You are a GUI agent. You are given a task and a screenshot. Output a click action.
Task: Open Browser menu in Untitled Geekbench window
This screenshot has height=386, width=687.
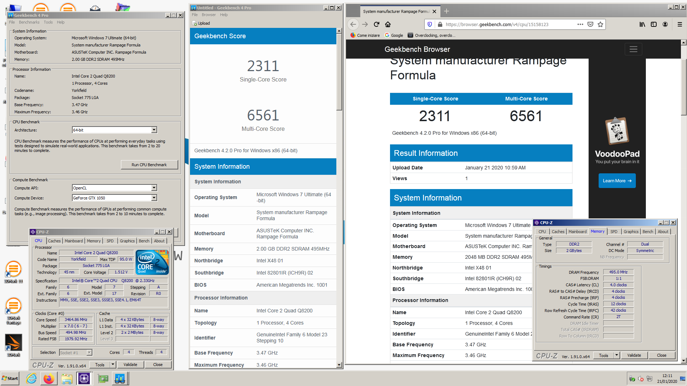209,15
